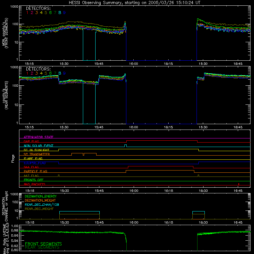Click the vertical Flags axis label

pos(13,158)
